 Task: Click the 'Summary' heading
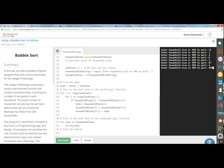(11, 65)
